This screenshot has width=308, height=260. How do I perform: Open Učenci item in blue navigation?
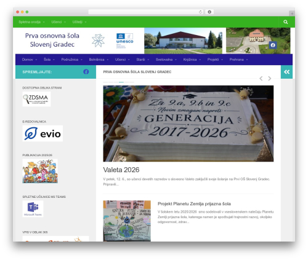[x=123, y=60]
